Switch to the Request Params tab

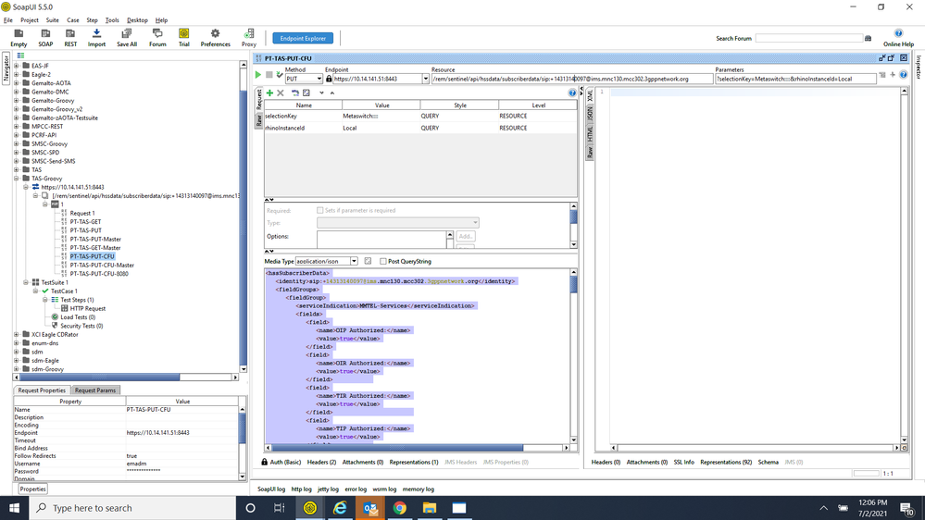click(95, 390)
